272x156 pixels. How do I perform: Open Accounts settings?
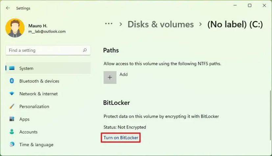(28, 132)
